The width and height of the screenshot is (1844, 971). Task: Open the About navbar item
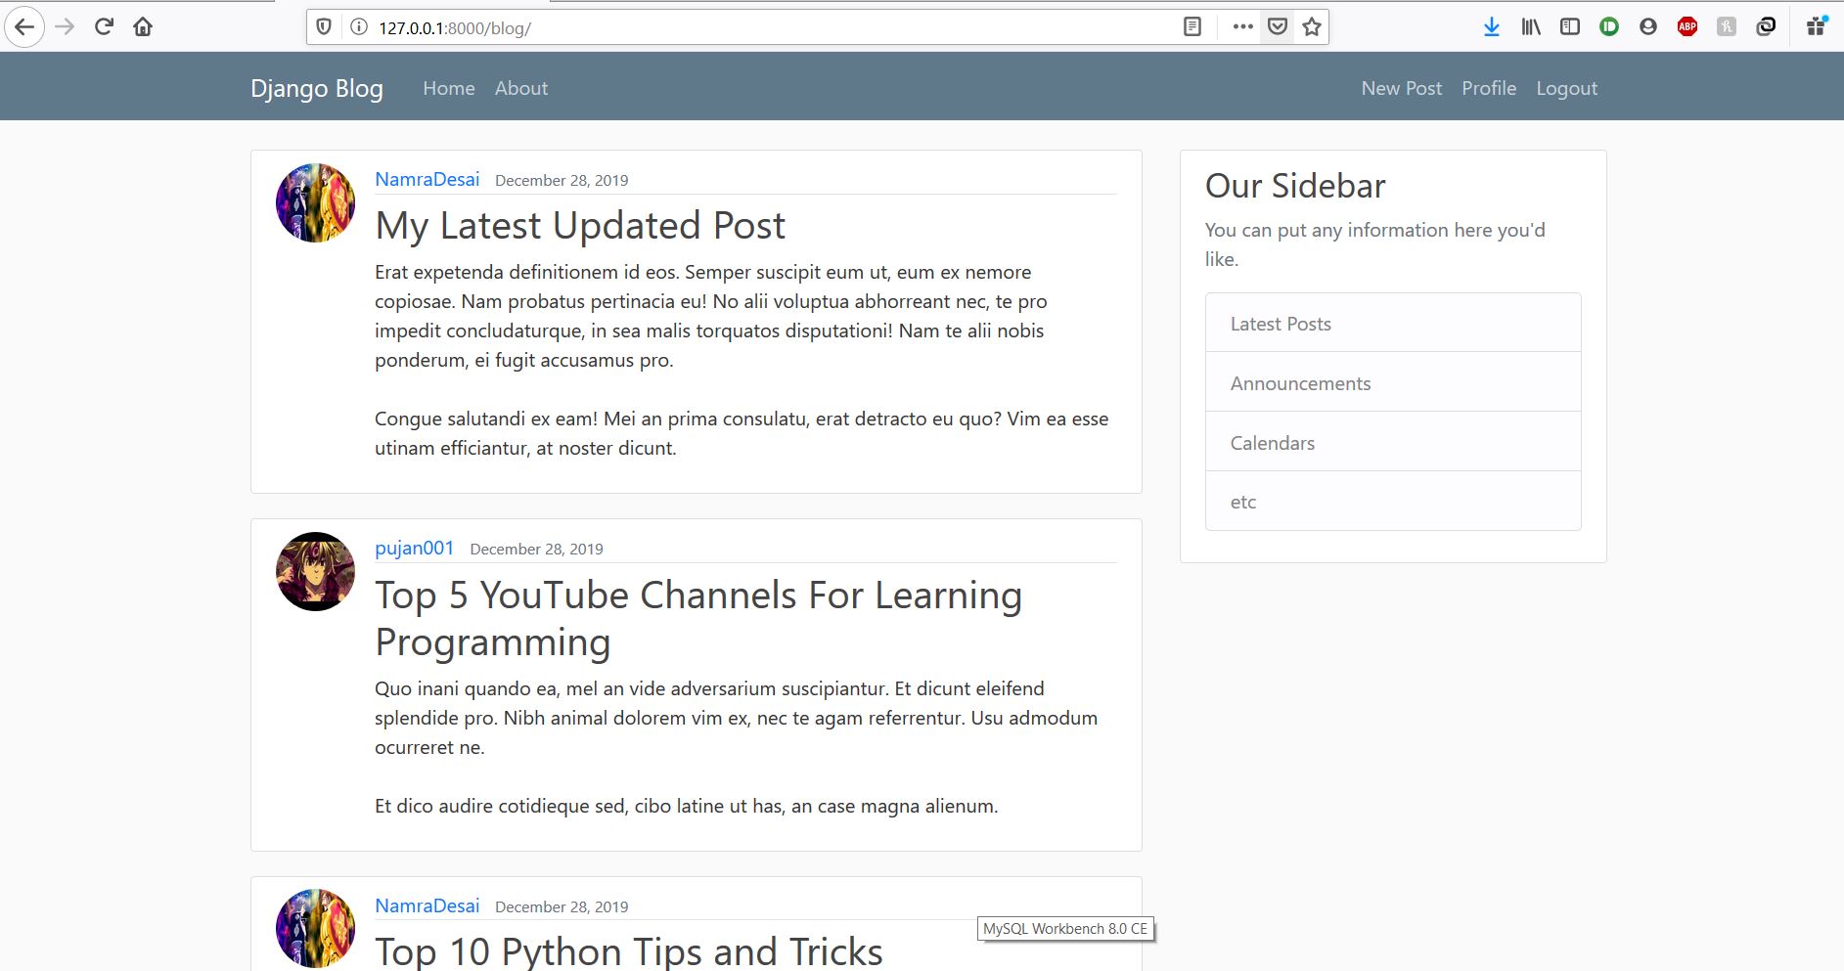(x=521, y=88)
